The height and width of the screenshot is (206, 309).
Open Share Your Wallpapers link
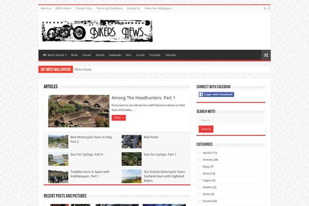pyautogui.click(x=158, y=8)
